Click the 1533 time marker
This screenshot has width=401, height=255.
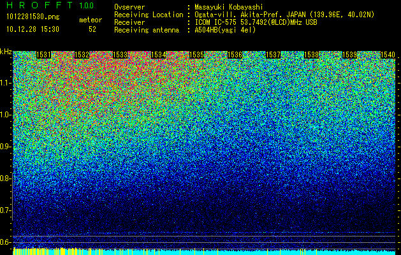tap(120, 55)
